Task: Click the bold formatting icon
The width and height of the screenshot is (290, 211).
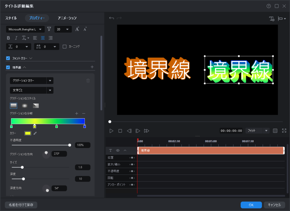Action: 8,38
